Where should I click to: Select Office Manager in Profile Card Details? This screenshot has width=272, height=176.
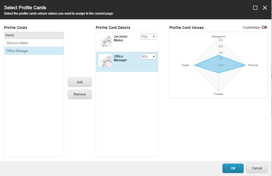coord(127,60)
